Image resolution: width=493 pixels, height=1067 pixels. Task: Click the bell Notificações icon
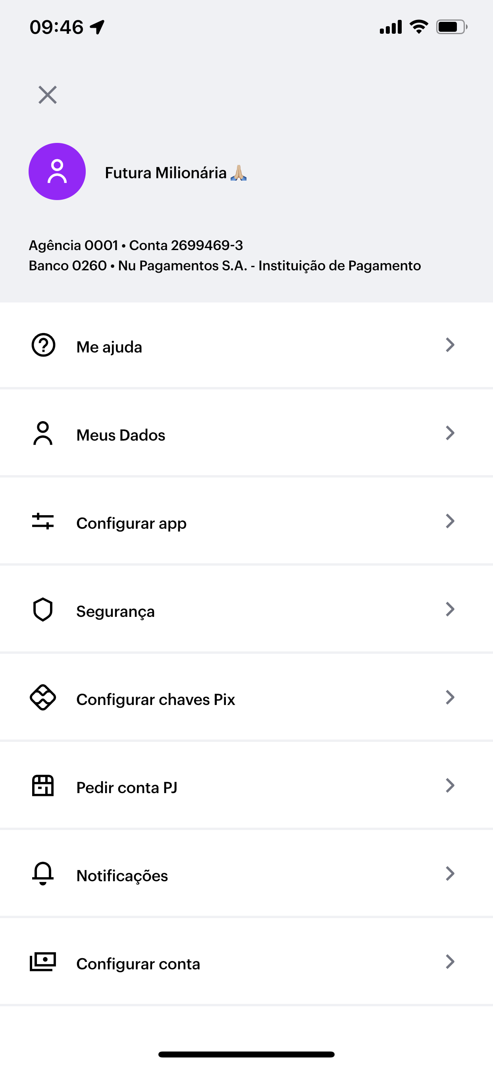(x=43, y=874)
